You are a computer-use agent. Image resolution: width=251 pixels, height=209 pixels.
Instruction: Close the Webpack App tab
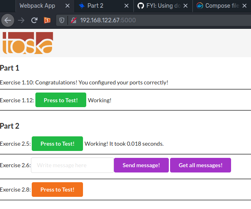coord(68,6)
